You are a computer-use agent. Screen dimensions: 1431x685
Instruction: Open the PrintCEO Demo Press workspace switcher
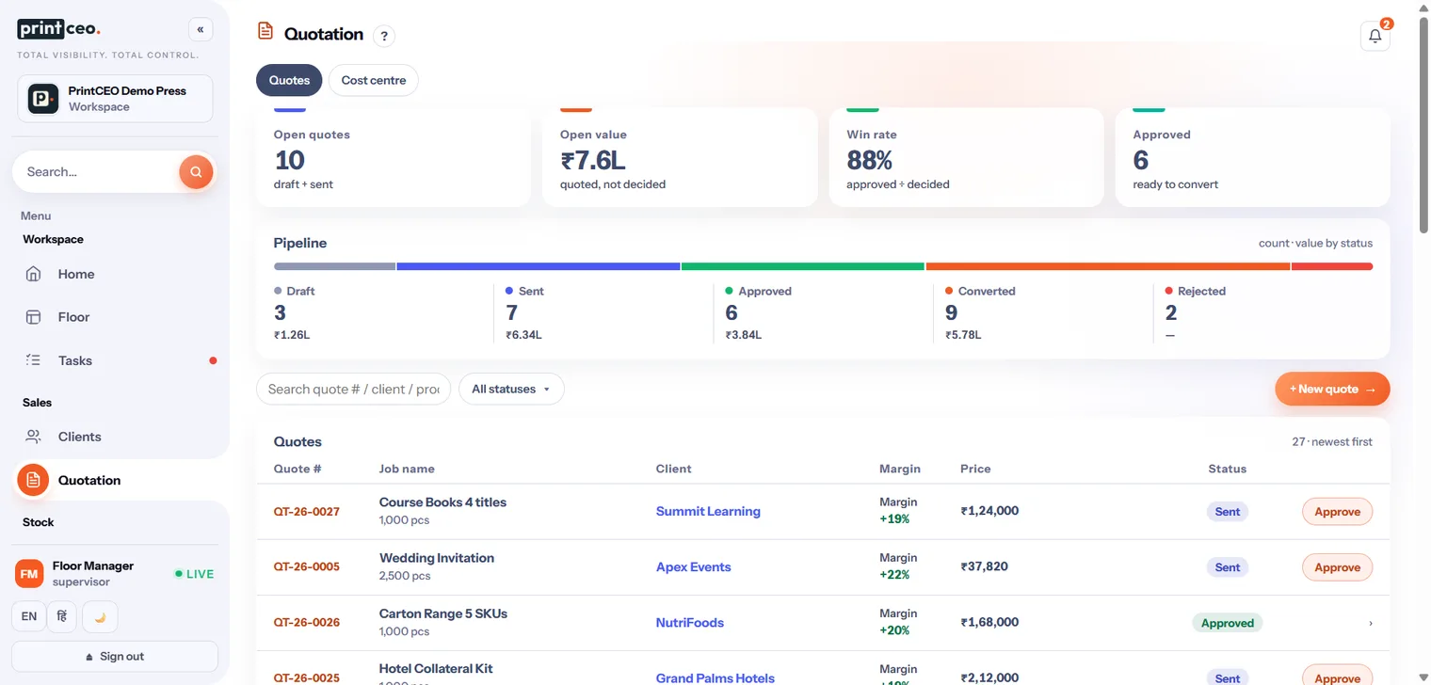[115, 99]
